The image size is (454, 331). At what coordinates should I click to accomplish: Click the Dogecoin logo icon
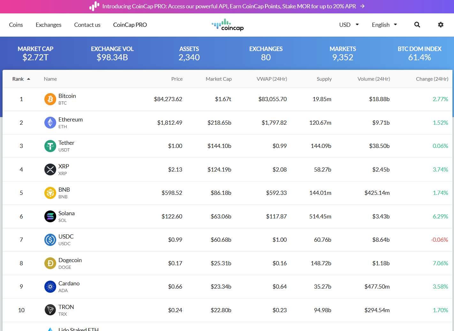(50, 263)
